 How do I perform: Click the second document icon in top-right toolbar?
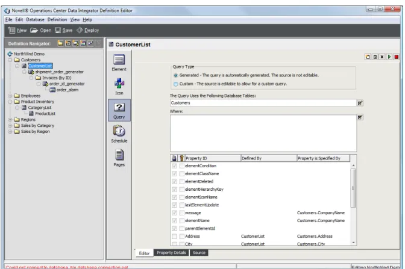[375, 57]
